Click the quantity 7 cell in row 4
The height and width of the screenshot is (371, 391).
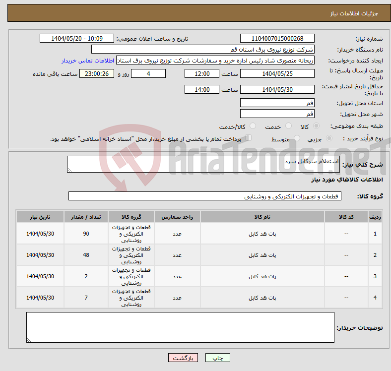[86, 298]
